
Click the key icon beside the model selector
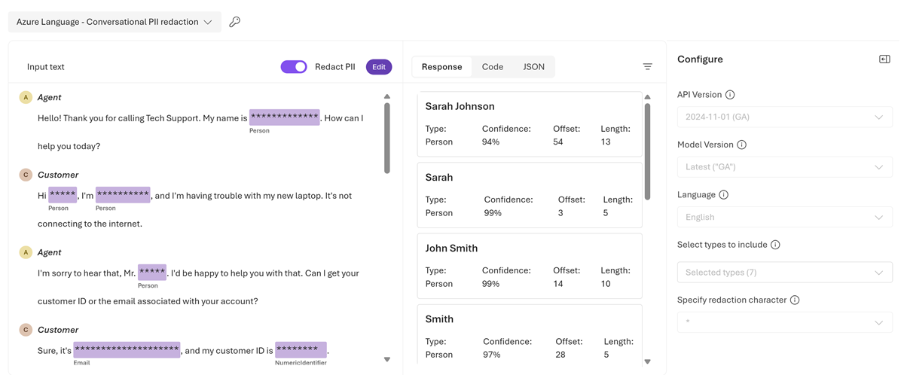(235, 22)
